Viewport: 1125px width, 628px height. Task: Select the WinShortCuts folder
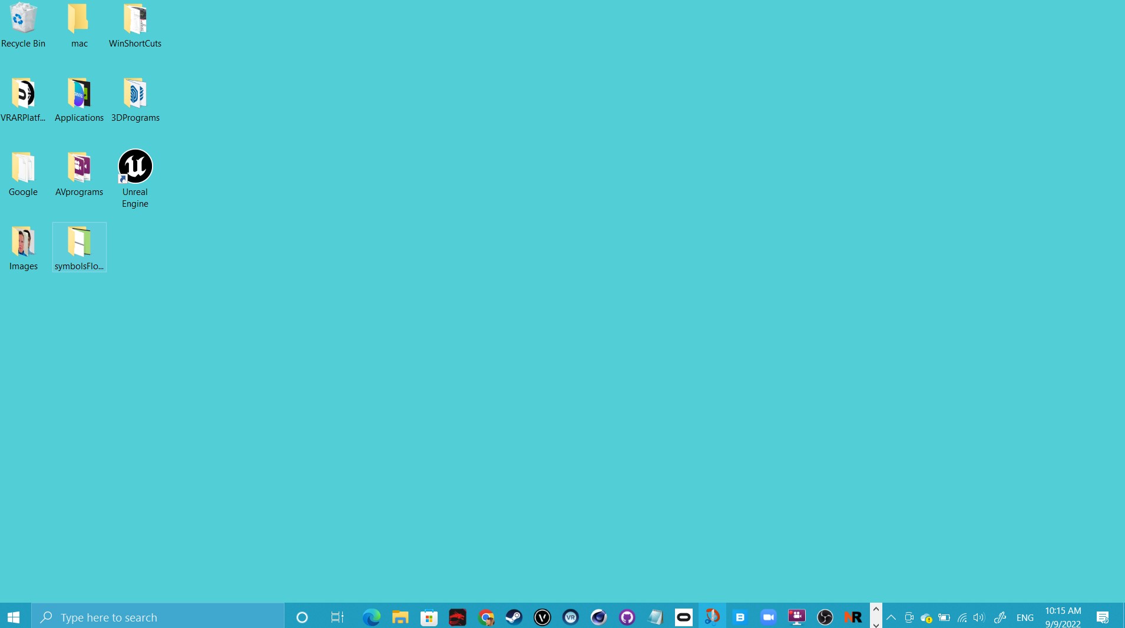135,25
